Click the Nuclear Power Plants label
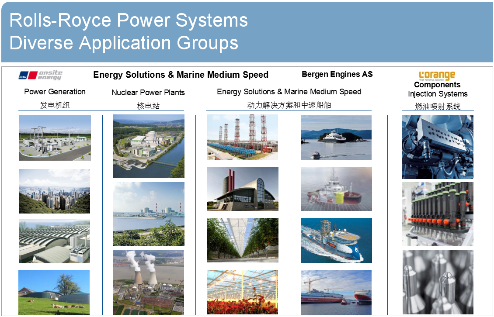Image resolution: width=494 pixels, height=317 pixels. point(148,92)
